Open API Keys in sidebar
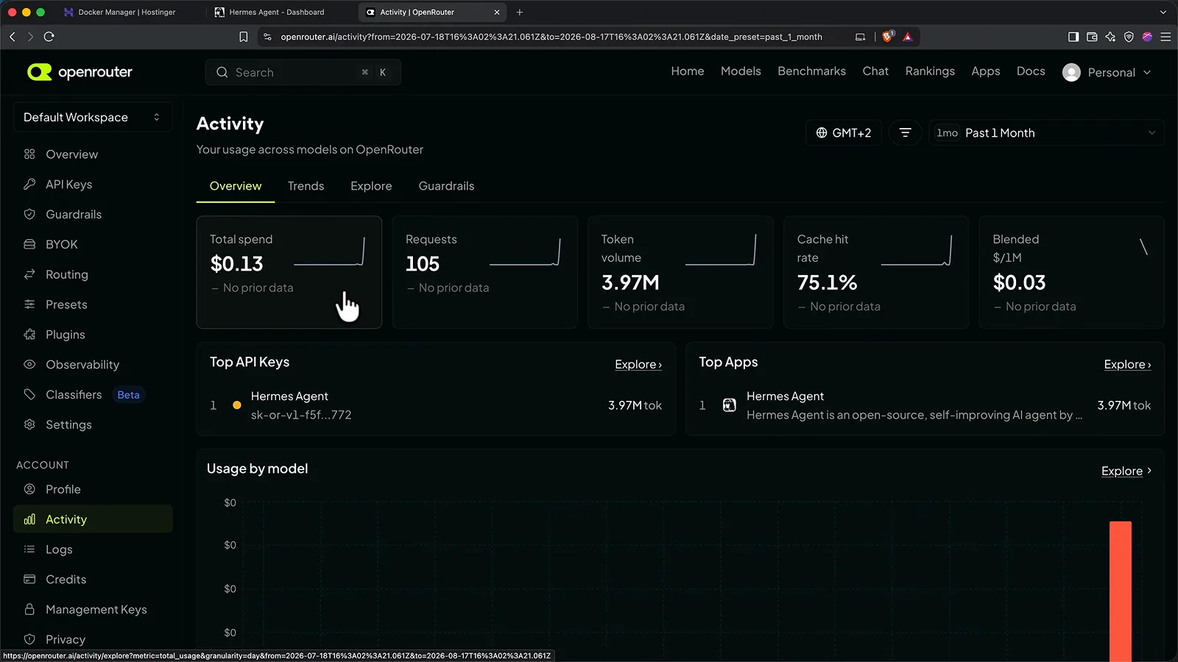 (93, 185)
